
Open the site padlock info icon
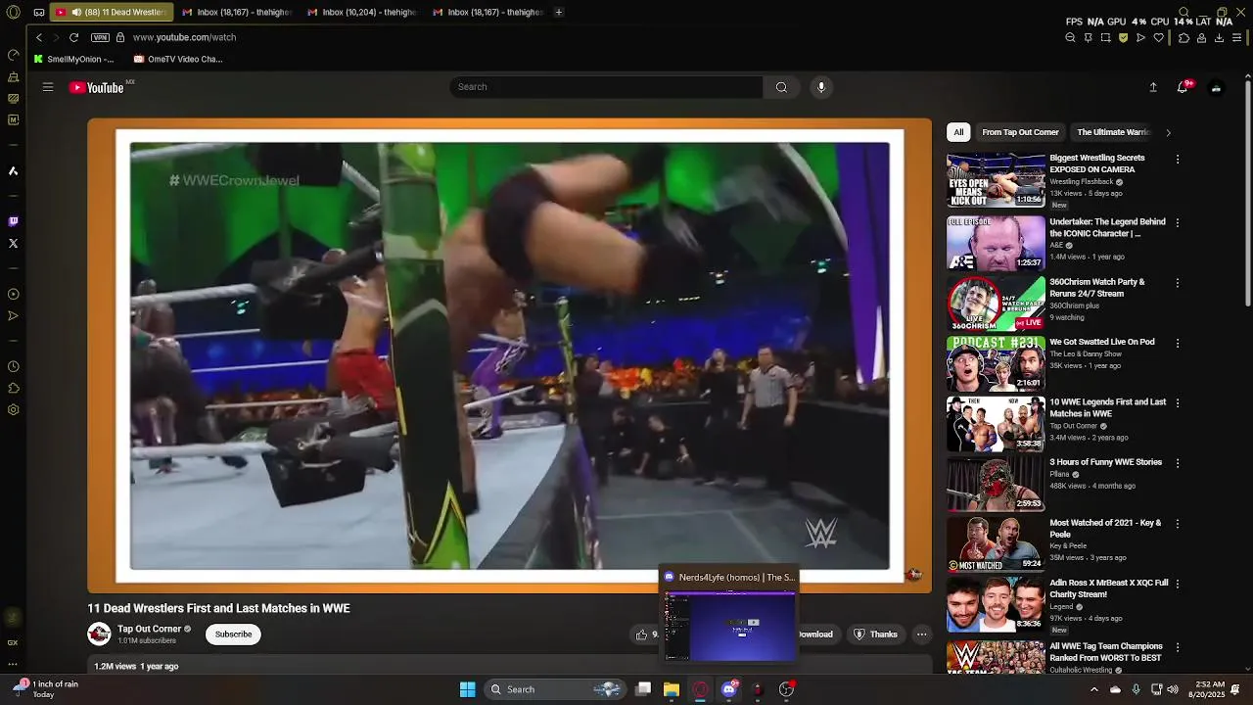pyautogui.click(x=120, y=37)
